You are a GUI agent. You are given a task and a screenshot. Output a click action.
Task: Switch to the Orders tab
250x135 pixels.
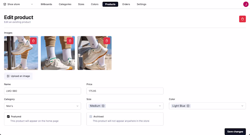click(126, 4)
